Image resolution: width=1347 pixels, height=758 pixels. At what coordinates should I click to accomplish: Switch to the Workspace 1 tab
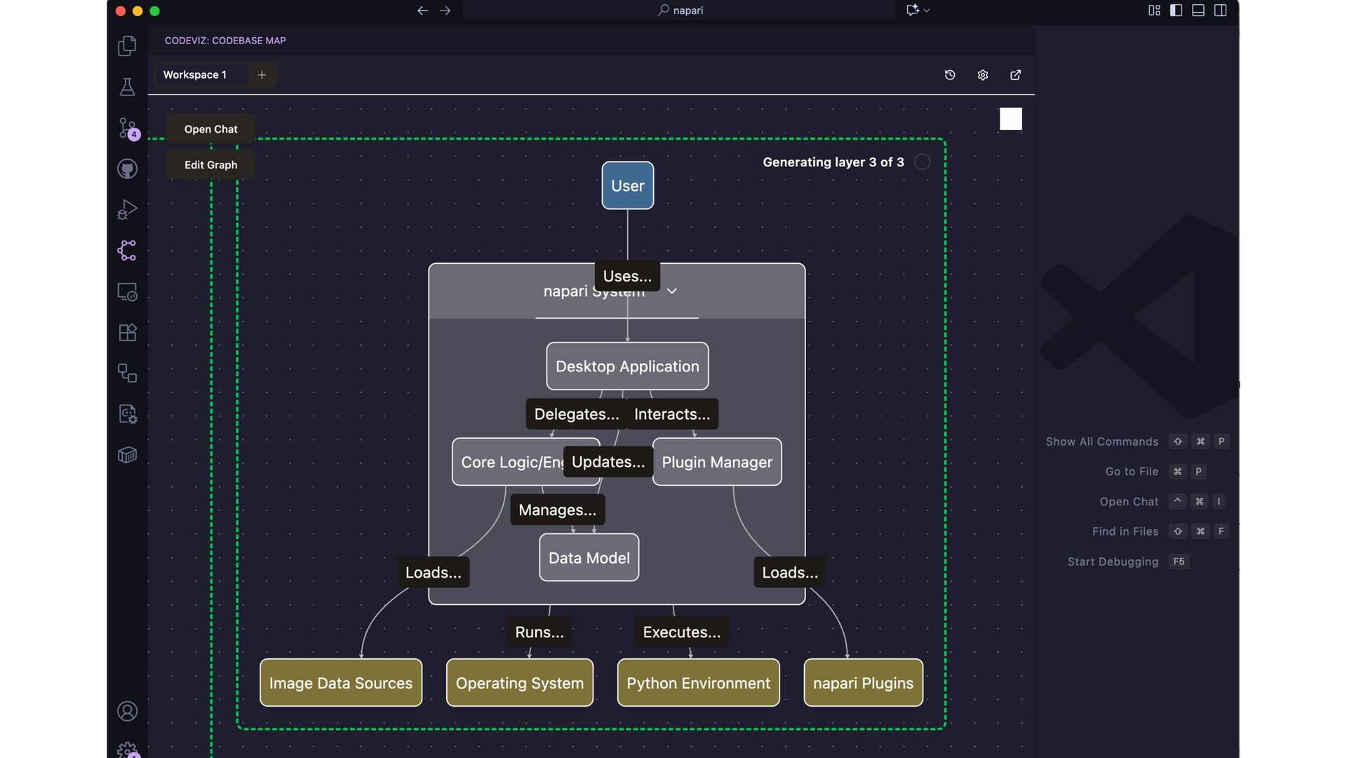[195, 75]
